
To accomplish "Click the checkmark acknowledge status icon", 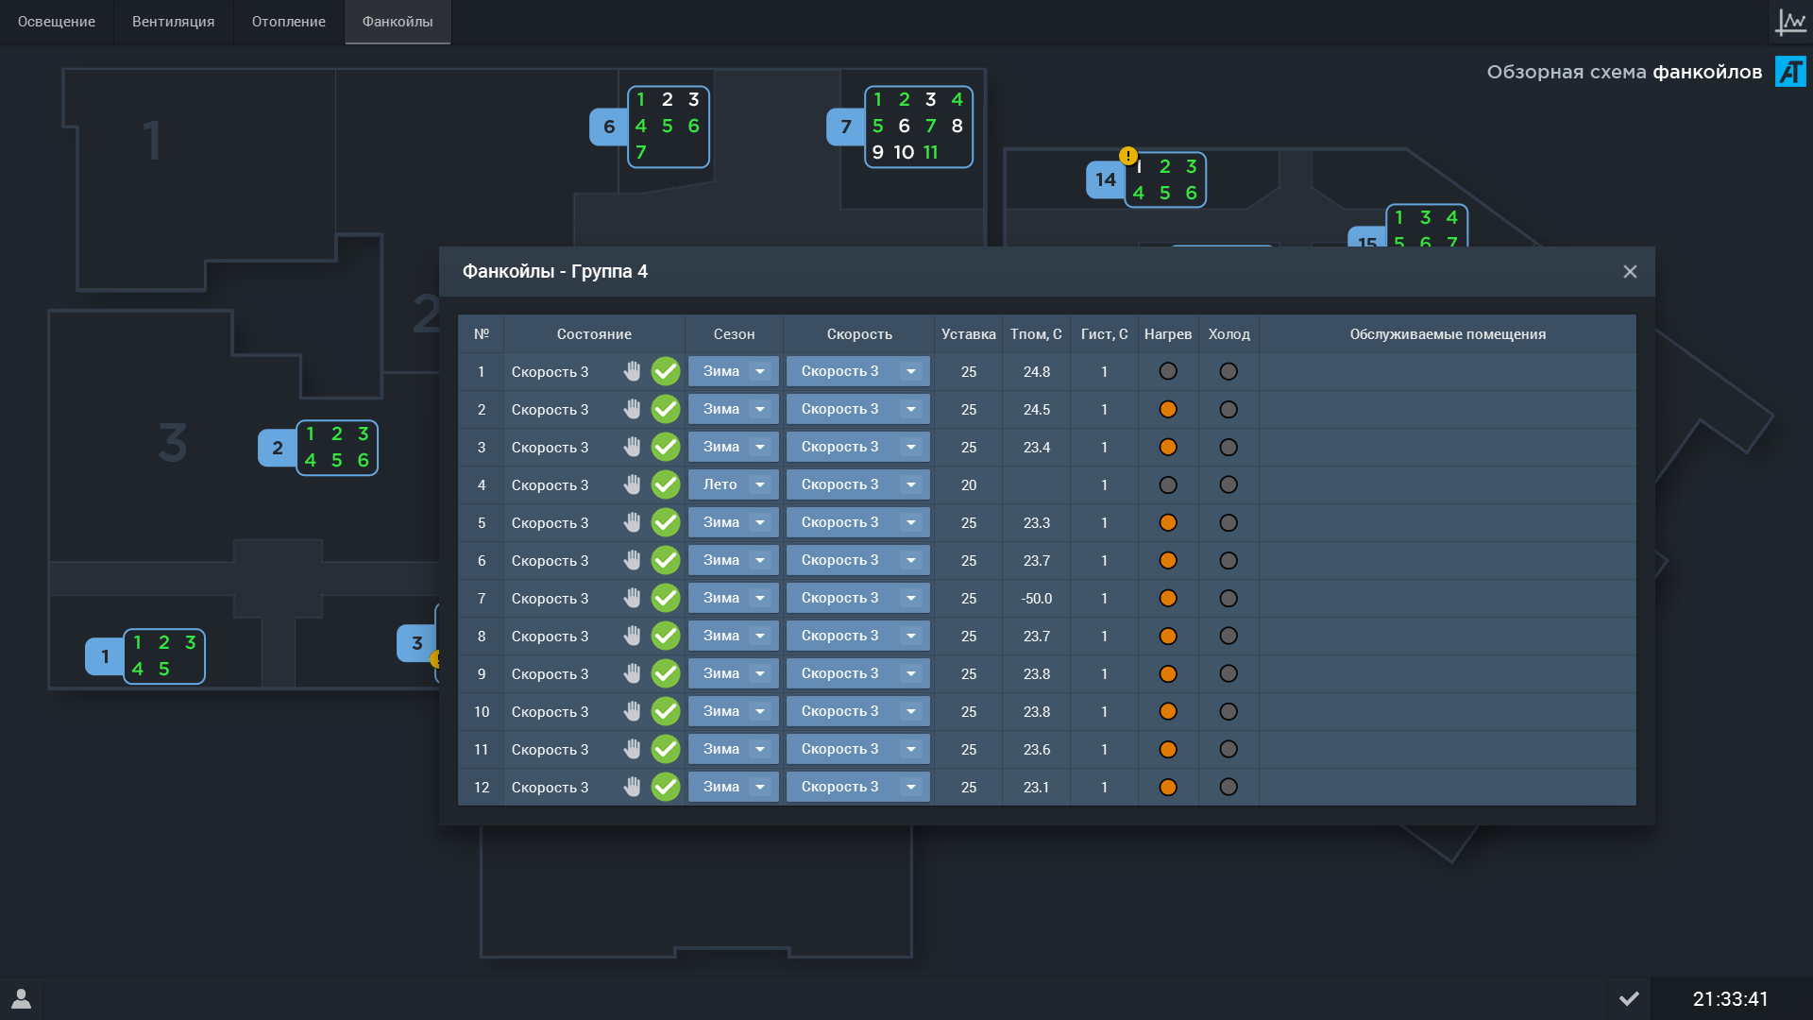I will click(1629, 998).
